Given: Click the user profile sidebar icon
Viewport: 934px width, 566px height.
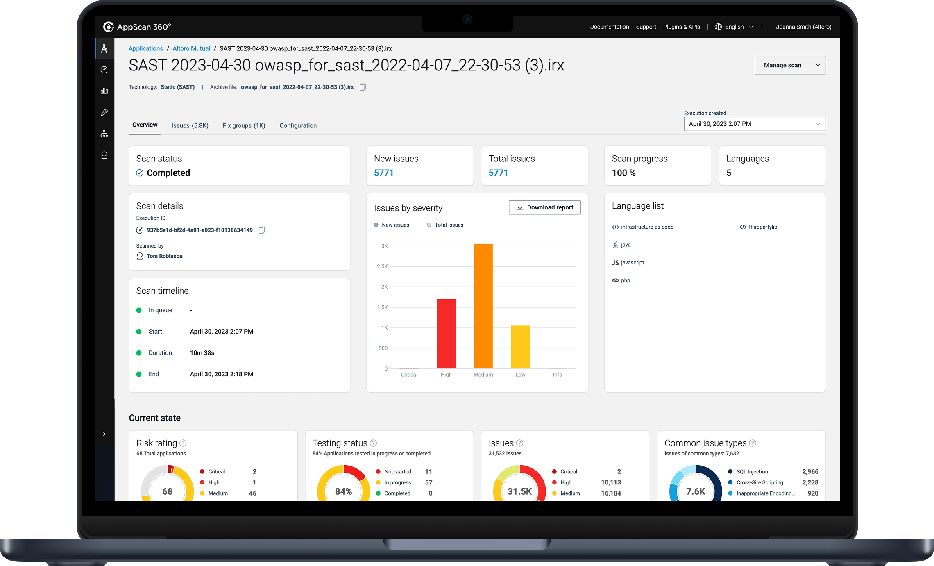Looking at the screenshot, I should [104, 155].
